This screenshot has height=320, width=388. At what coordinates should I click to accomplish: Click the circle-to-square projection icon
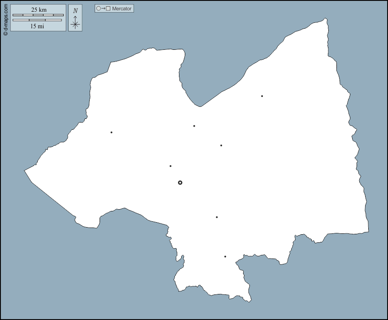click(x=103, y=9)
